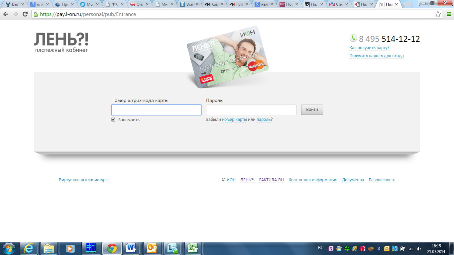Click green sync arrows tray icon

[347, 248]
